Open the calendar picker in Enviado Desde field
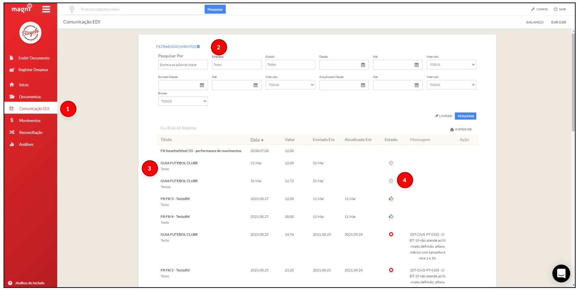This screenshot has width=578, height=291. point(202,85)
